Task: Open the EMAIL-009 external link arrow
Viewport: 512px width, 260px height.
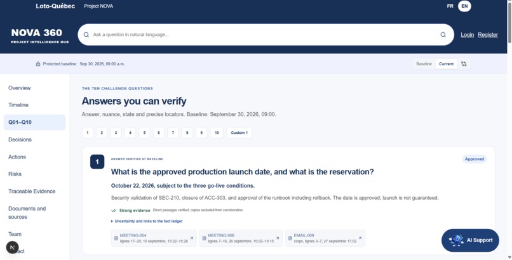Action: (x=360, y=238)
